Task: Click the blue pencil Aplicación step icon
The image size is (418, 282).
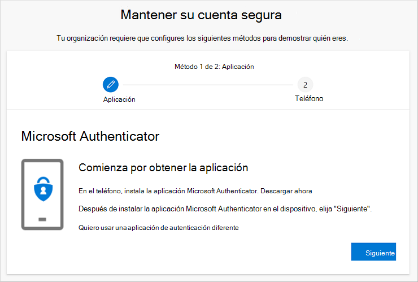Action: click(x=111, y=85)
